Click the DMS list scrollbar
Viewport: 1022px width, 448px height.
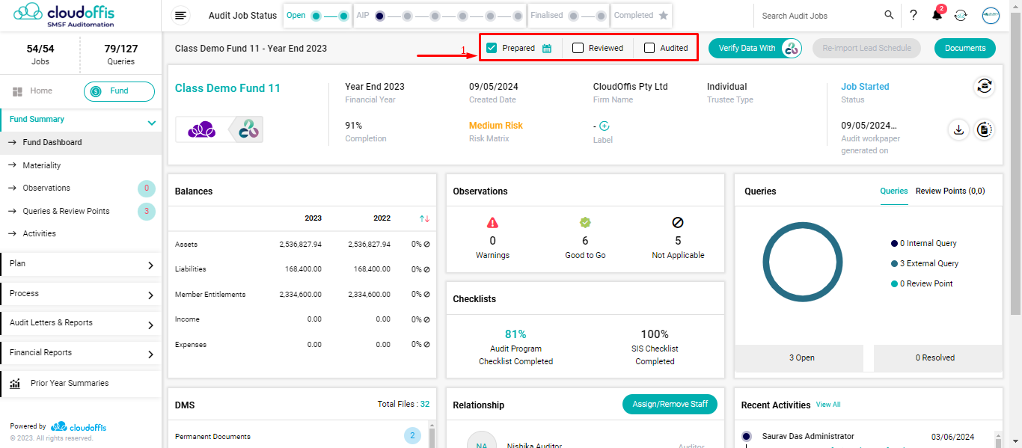click(430, 438)
